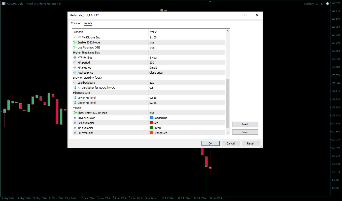Click the enum icon beside HTF for Bias

(x=75, y=58)
